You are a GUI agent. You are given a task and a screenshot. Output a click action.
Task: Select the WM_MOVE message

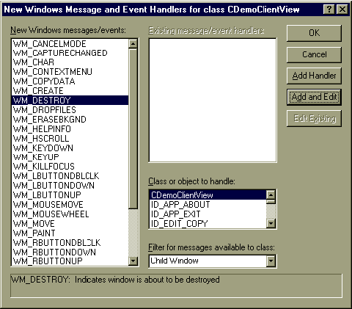[x=70, y=224]
